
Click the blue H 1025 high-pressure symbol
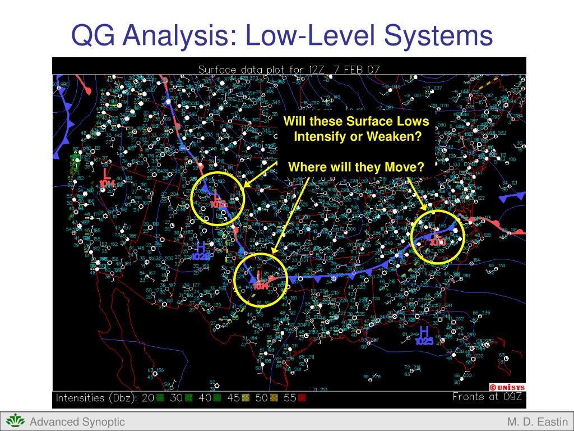coord(424,336)
